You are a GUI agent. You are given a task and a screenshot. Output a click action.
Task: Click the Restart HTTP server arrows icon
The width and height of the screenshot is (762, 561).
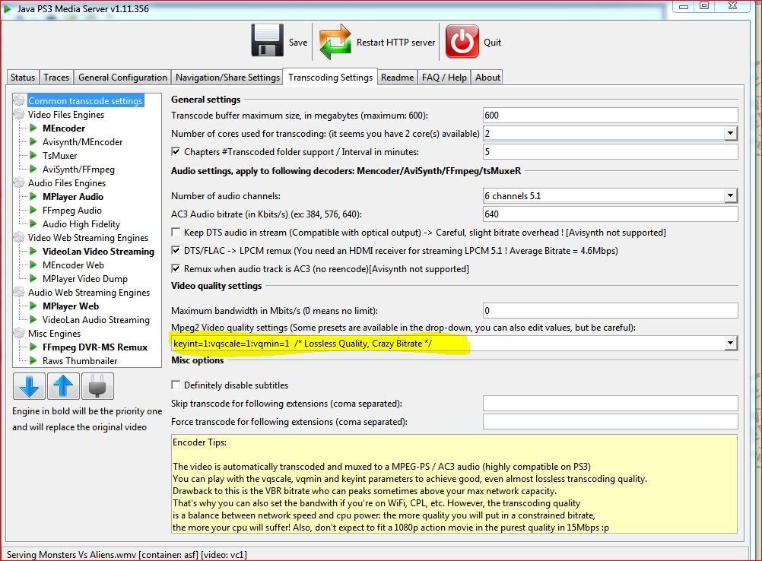click(x=335, y=42)
